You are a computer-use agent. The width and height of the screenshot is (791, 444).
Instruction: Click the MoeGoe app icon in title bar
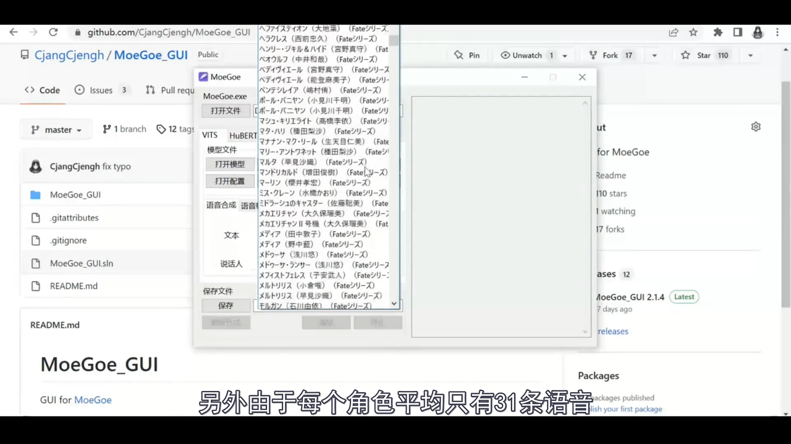click(203, 77)
